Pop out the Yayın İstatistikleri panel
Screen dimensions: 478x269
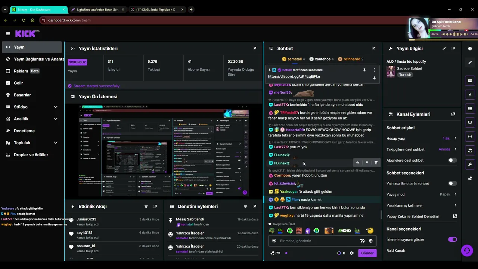254,49
